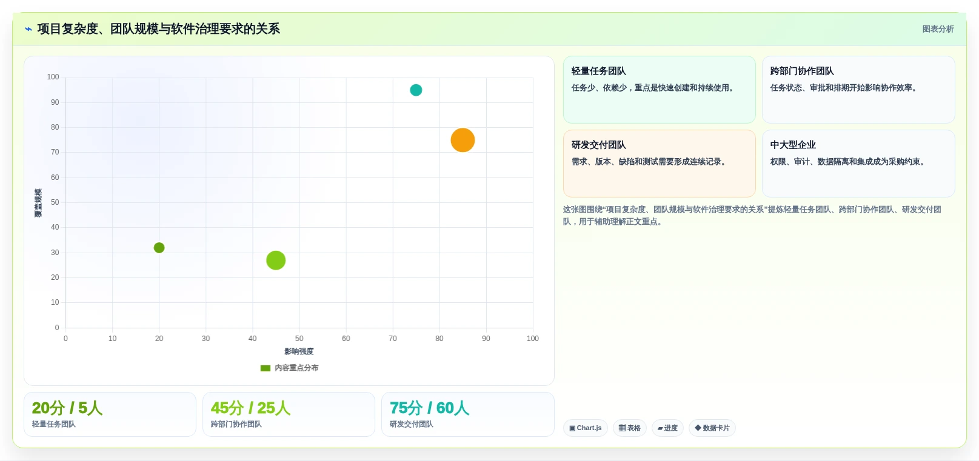Screen dimensions: 979x461
Task: Click the chart title 项目复杂度、团队规模与软件治理要求的关系
Action: (x=159, y=29)
